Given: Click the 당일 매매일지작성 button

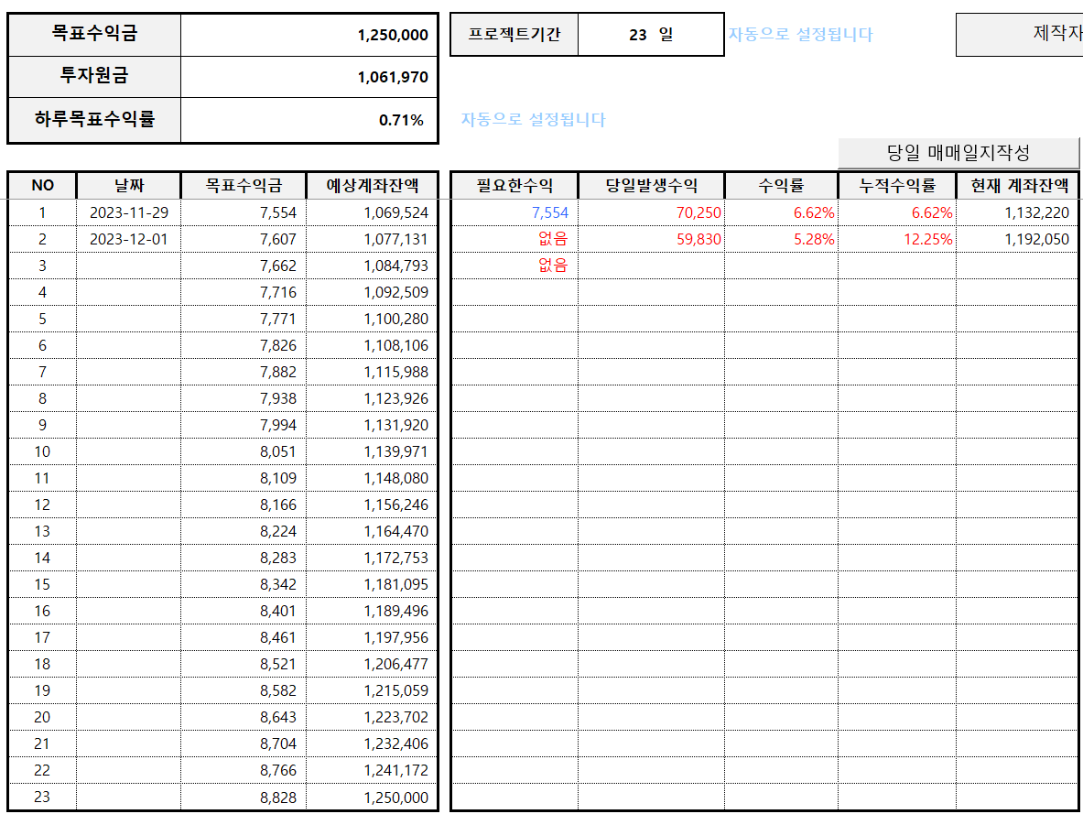Looking at the screenshot, I should coord(958,153).
